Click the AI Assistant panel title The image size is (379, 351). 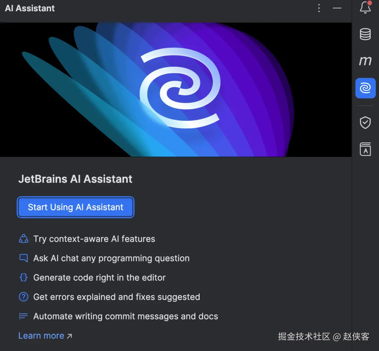(30, 8)
